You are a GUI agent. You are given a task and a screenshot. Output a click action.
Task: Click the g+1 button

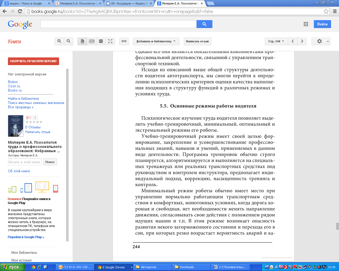click(x=28, y=118)
